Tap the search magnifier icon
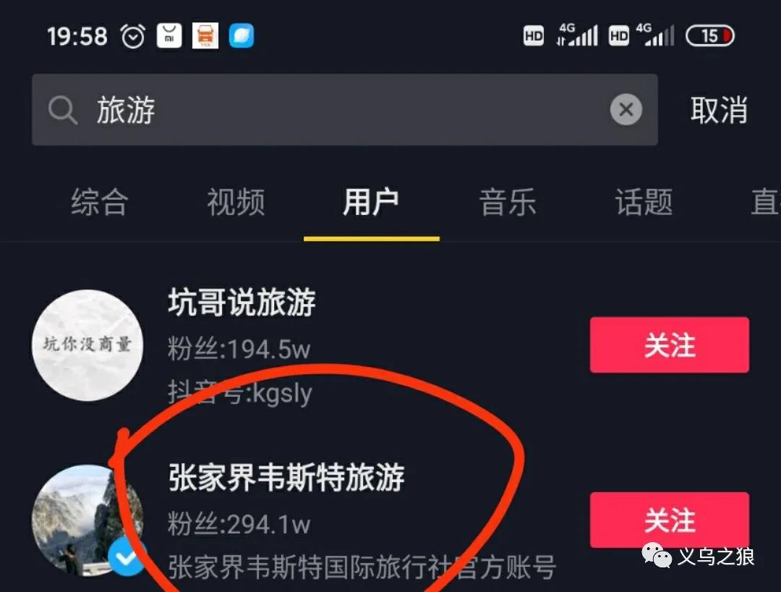This screenshot has width=781, height=592. [63, 109]
